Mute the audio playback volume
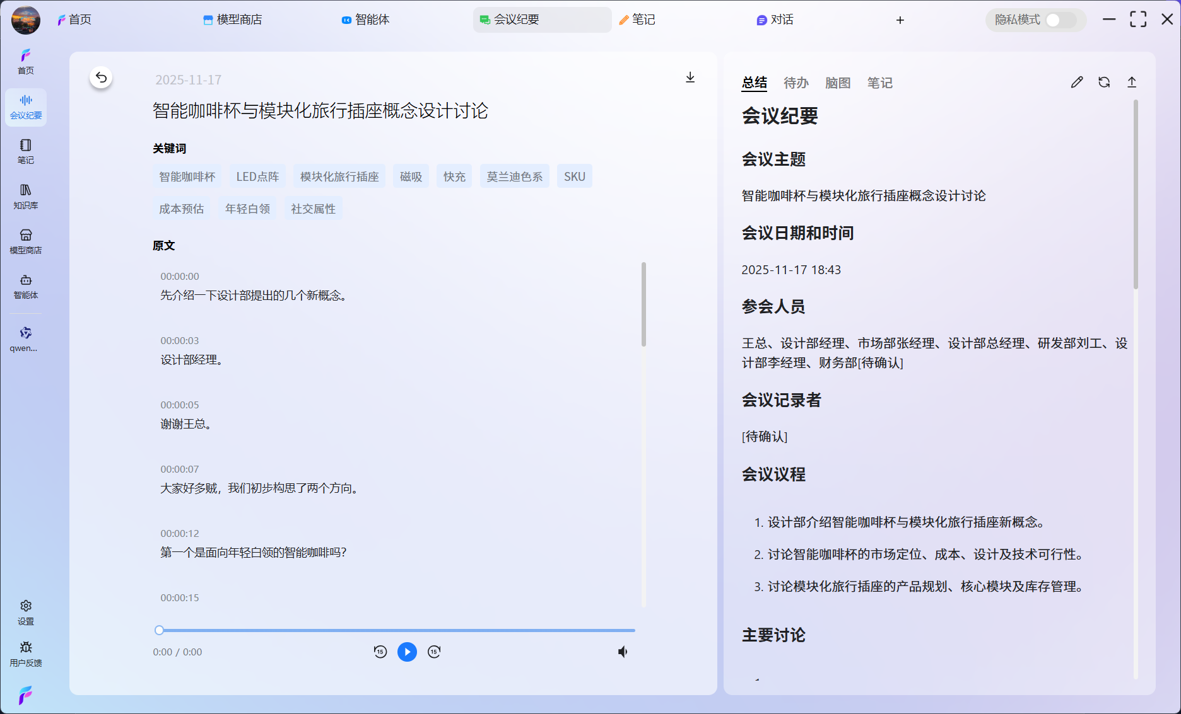Screen dimensions: 1181x714 623,652
